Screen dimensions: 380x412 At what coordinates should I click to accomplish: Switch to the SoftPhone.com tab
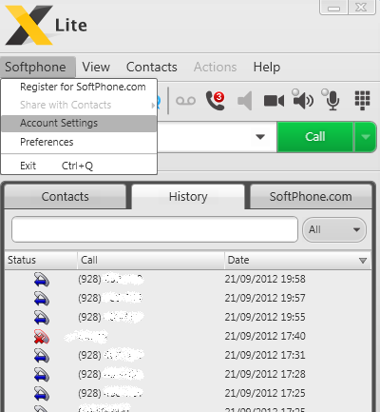click(311, 197)
